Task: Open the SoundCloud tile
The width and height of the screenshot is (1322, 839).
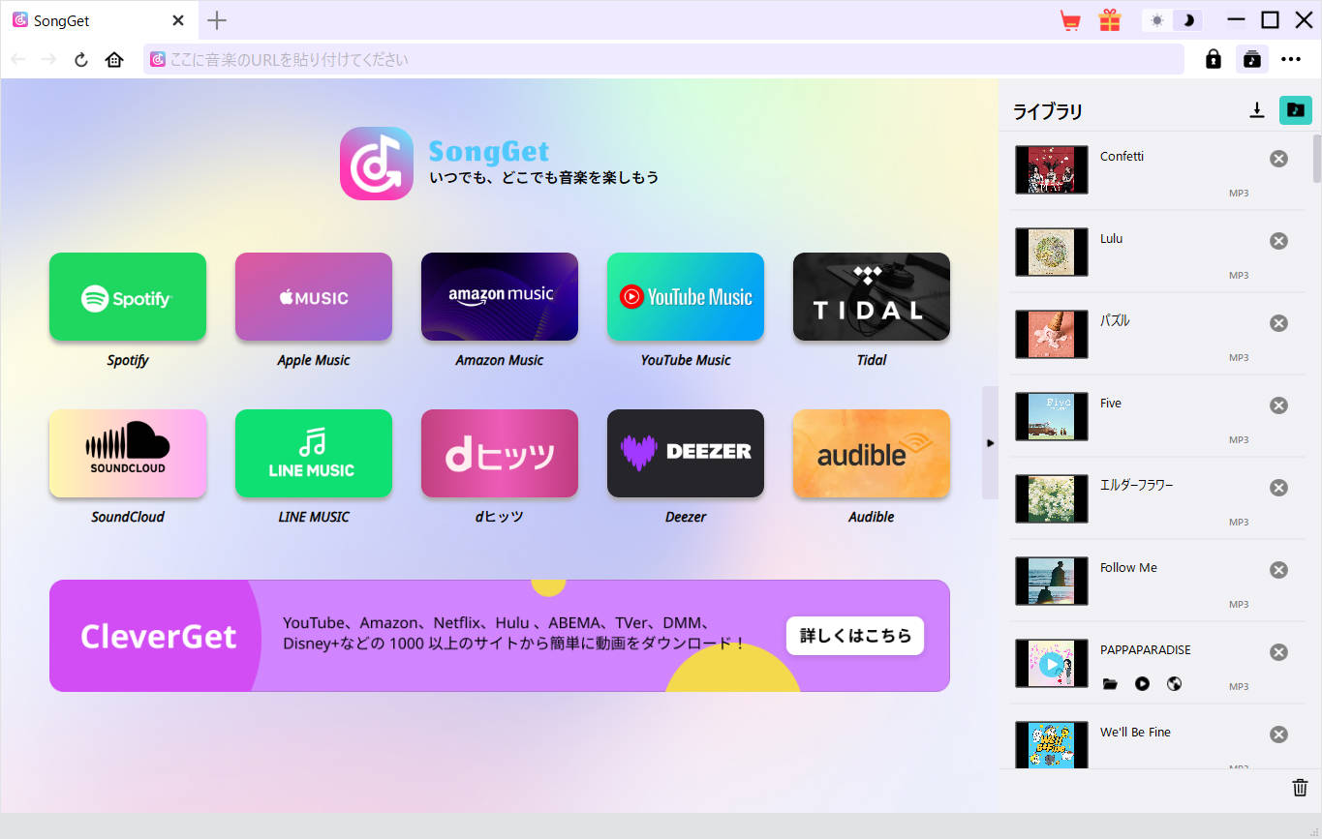Action: 128,454
